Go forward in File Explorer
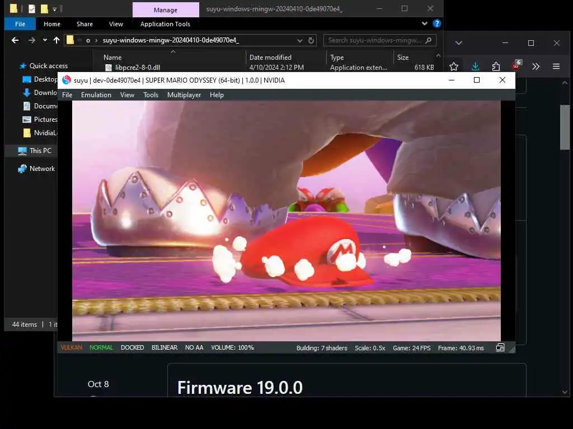Image resolution: width=573 pixels, height=429 pixels. [x=32, y=40]
